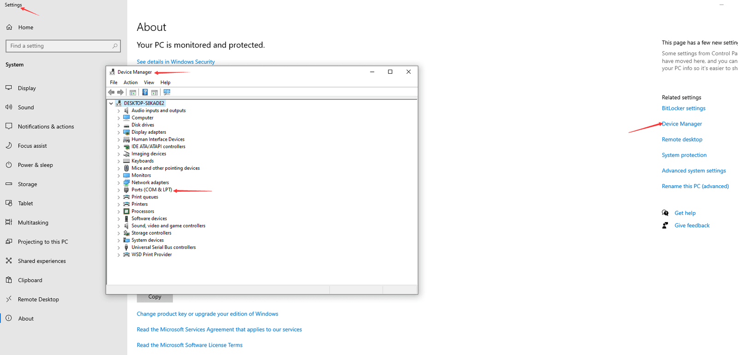Open System protection link
Image resolution: width=738 pixels, height=355 pixels.
tap(684, 155)
